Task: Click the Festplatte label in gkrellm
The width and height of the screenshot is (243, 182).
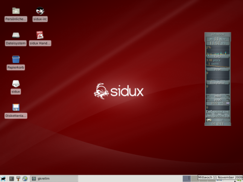Action: [x=218, y=83]
